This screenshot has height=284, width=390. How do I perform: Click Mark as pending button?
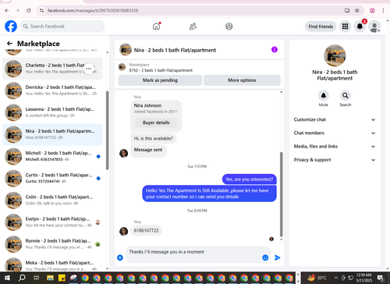160,80
